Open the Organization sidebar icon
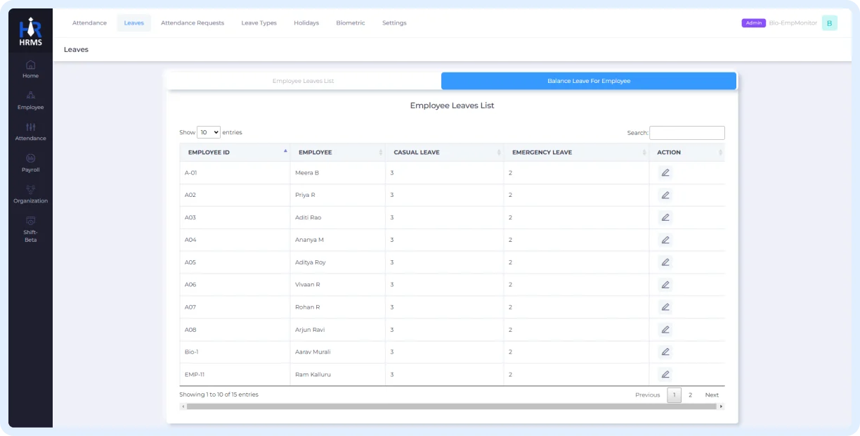This screenshot has height=436, width=860. pyautogui.click(x=30, y=193)
